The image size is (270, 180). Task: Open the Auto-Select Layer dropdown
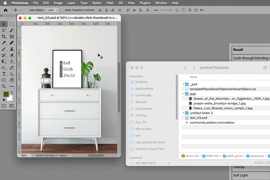click(52, 10)
